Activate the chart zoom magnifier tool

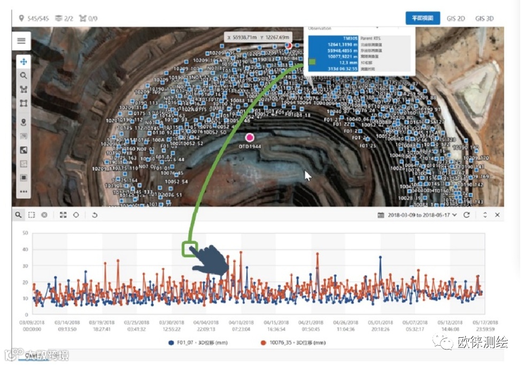pos(18,215)
